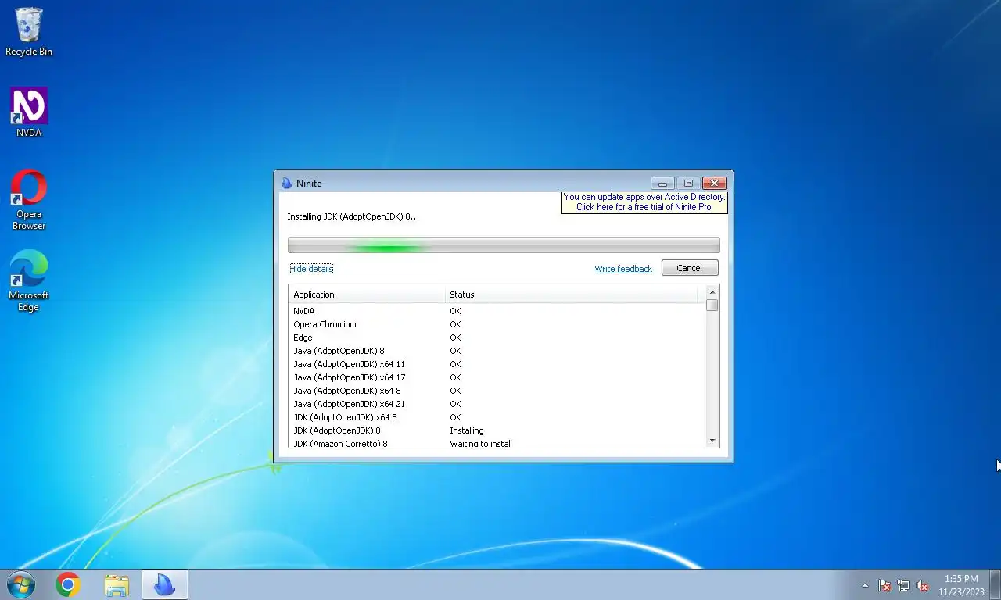Viewport: 1001px width, 600px height.
Task: Select the Java (AdoptOpenJDK) x64 17 row
Action: (x=497, y=377)
